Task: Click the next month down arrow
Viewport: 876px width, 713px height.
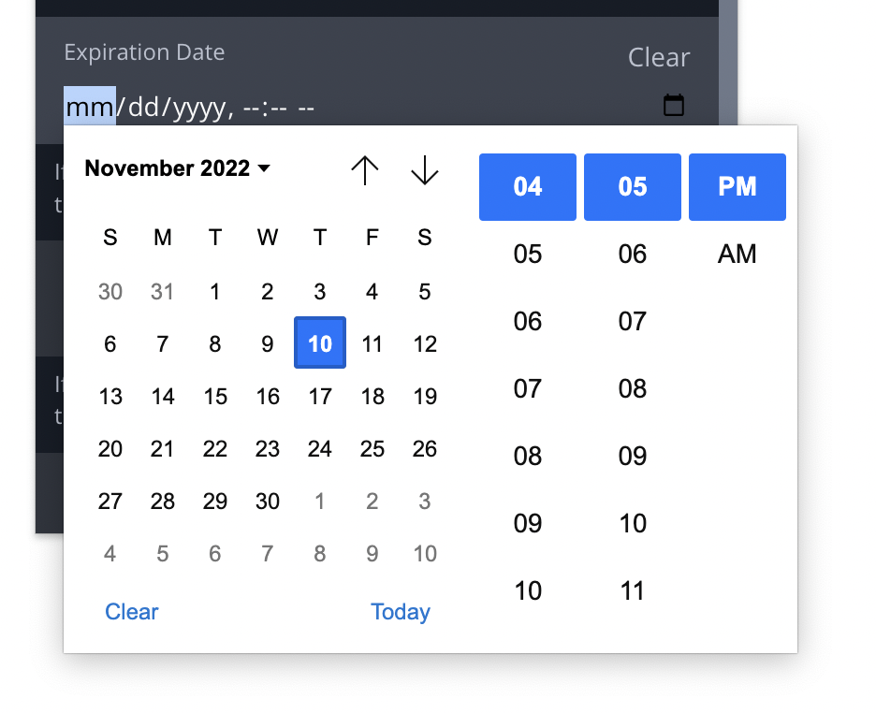Action: 424,170
